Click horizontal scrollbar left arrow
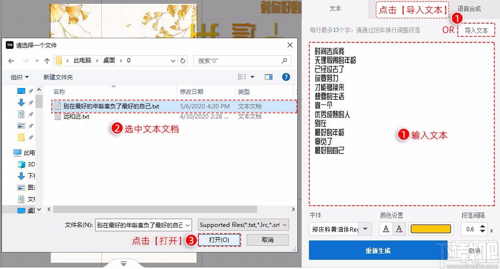This screenshot has width=500, height=269. (x=49, y=209)
